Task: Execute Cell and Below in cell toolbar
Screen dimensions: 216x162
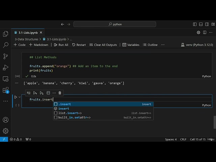Action: 42,93
